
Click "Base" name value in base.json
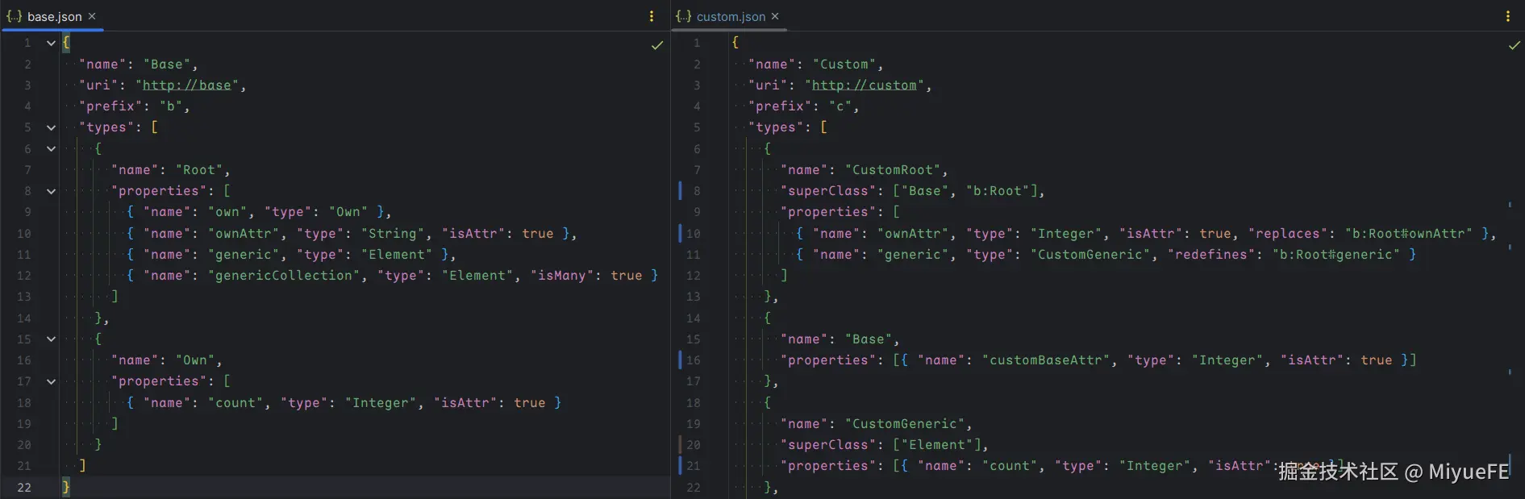pos(167,64)
